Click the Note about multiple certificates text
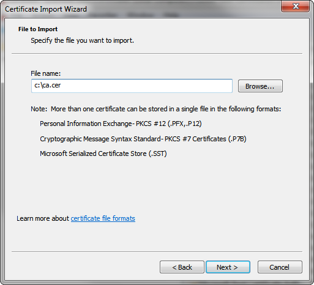314x285 pixels. click(x=155, y=109)
